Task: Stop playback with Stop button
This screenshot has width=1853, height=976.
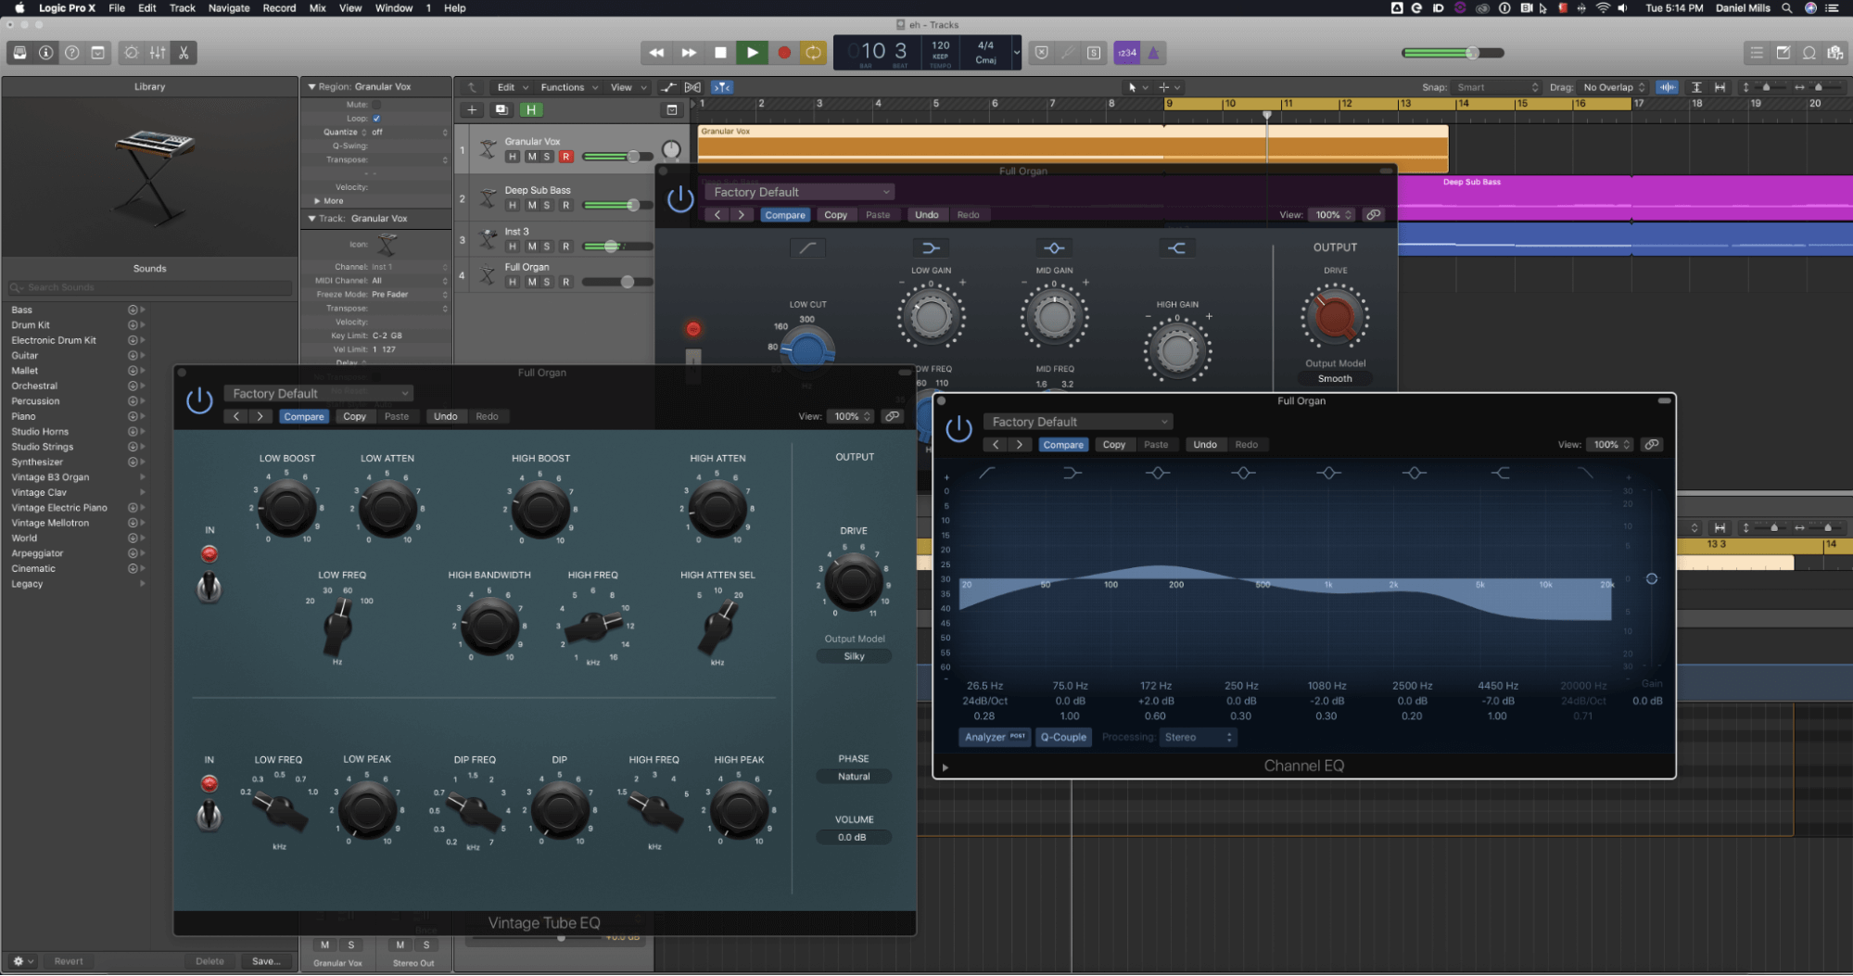Action: [x=720, y=53]
